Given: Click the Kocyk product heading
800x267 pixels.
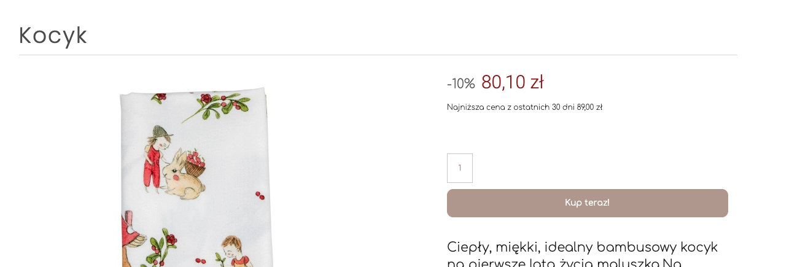Looking at the screenshot, I should [53, 36].
